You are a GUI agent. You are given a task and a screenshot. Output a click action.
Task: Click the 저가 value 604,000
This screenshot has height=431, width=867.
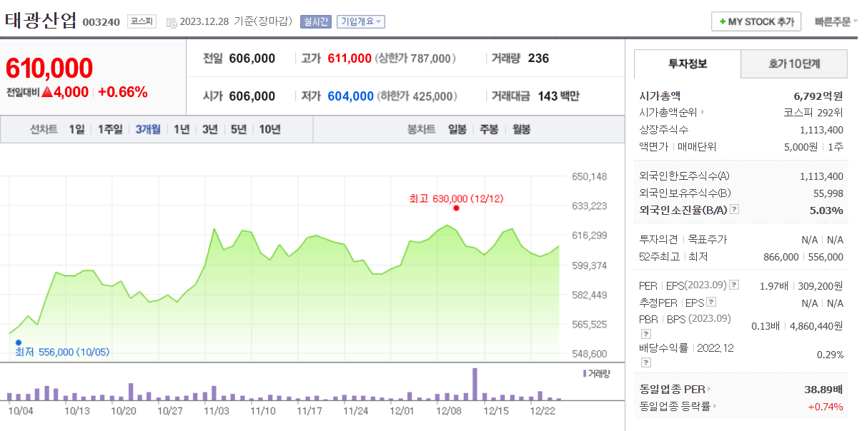point(350,96)
